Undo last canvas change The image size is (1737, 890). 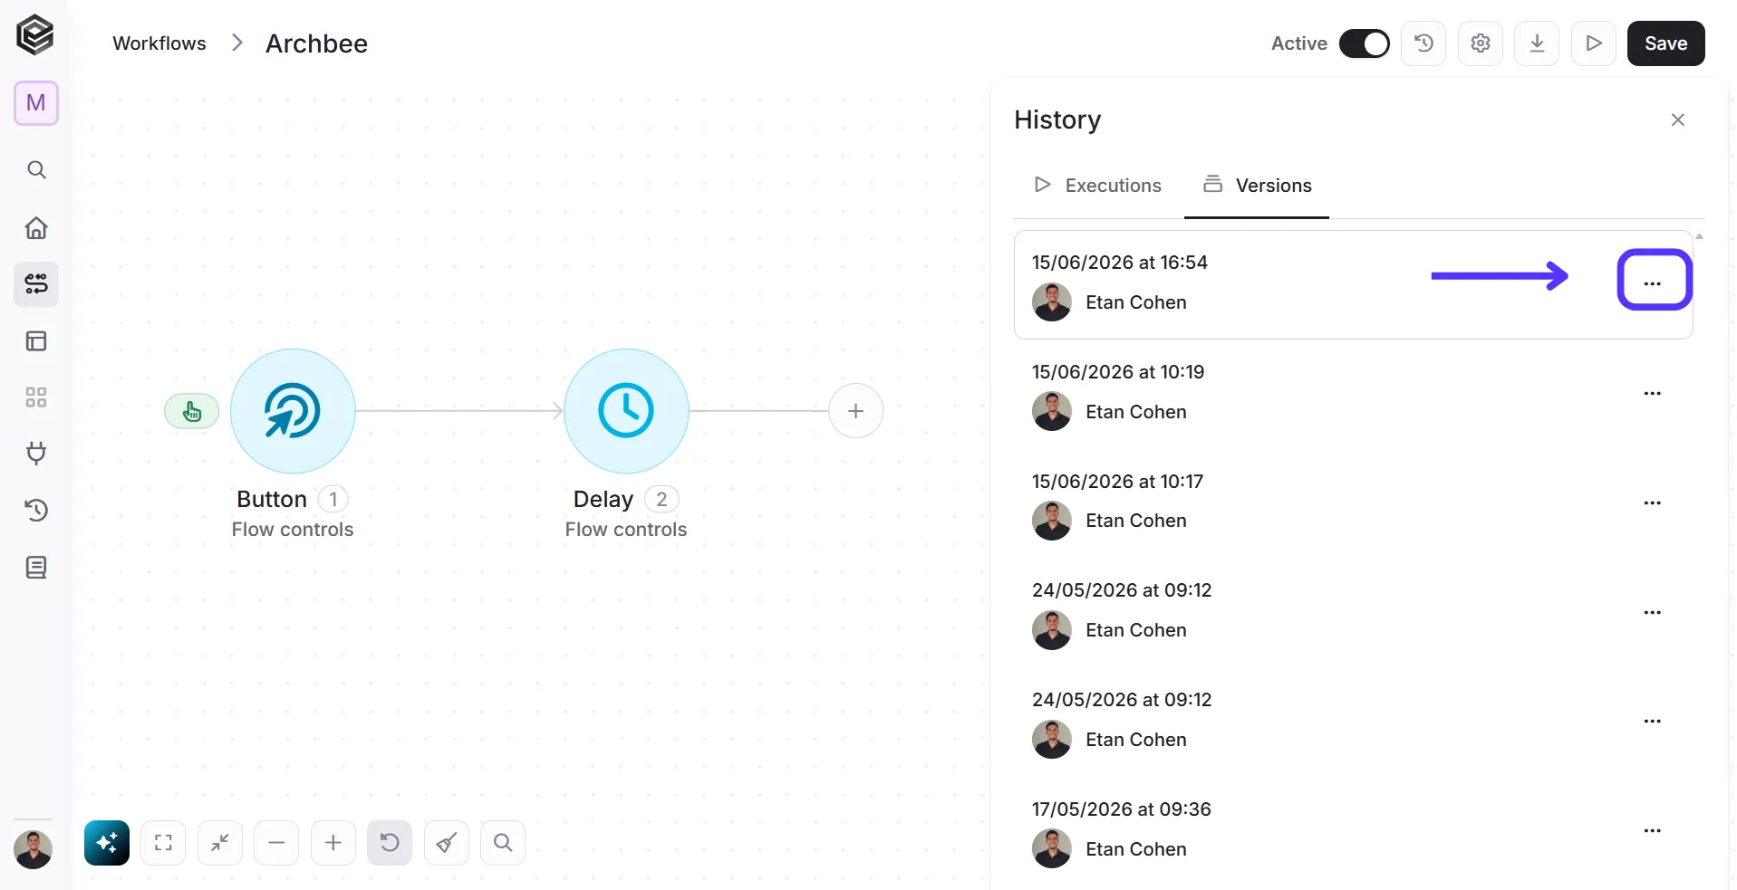[x=390, y=843]
